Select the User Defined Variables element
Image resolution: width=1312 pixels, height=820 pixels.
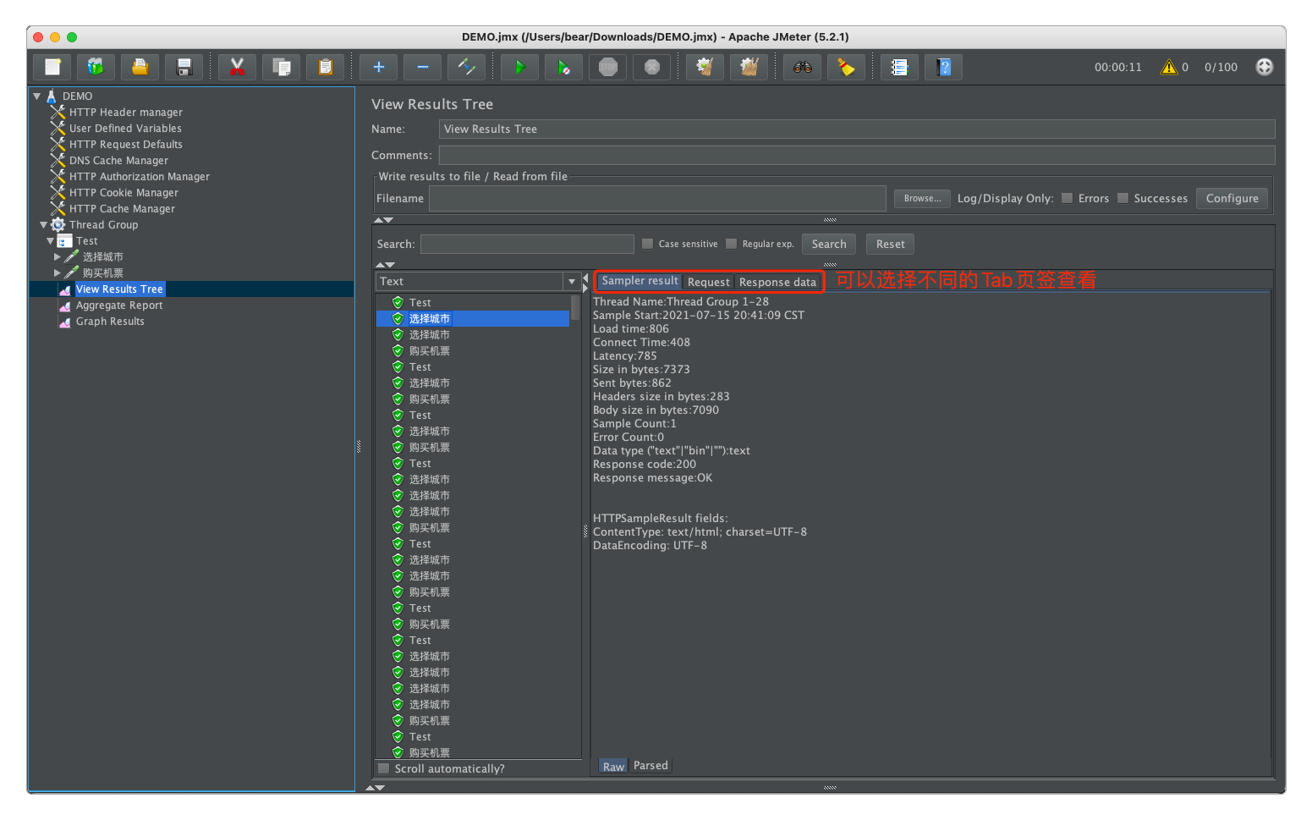125,128
